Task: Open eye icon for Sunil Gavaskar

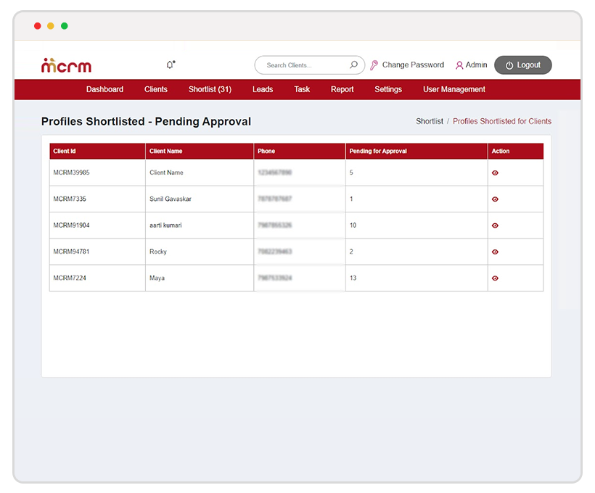Action: (x=495, y=199)
